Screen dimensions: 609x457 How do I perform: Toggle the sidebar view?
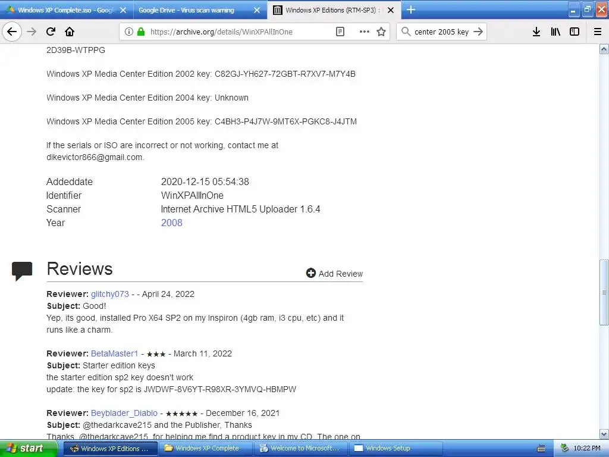[575, 32]
